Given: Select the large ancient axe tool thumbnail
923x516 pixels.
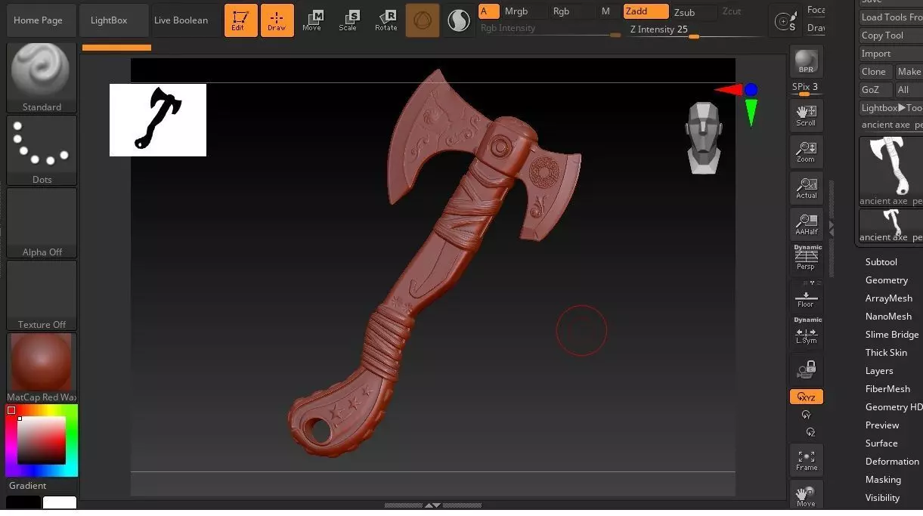Looking at the screenshot, I should click(891, 171).
